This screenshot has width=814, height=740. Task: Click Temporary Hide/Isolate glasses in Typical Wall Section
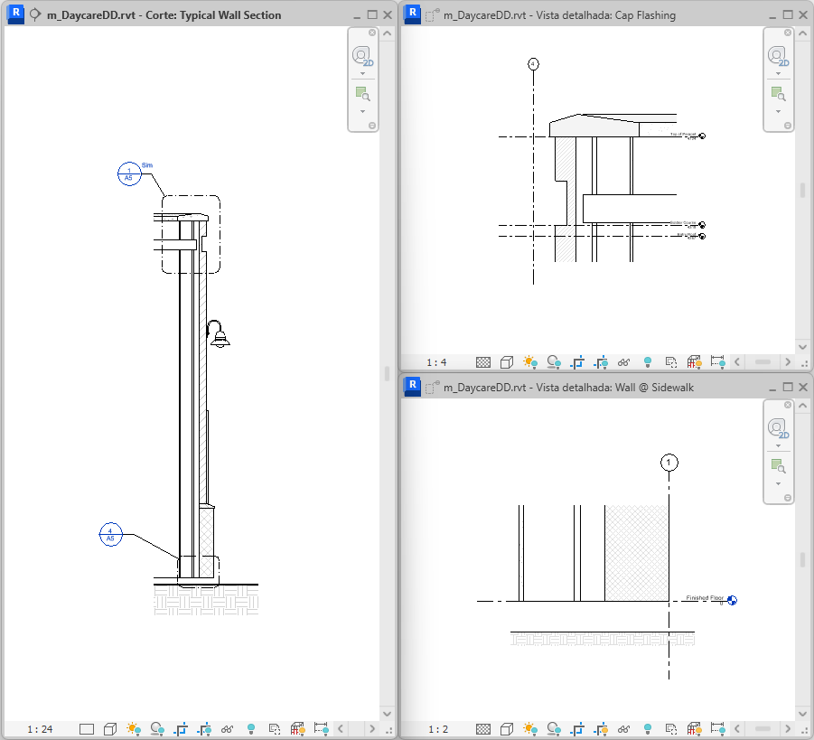(x=227, y=729)
